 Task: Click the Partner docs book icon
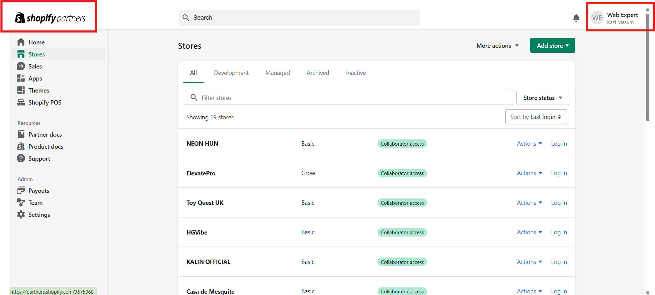click(21, 134)
